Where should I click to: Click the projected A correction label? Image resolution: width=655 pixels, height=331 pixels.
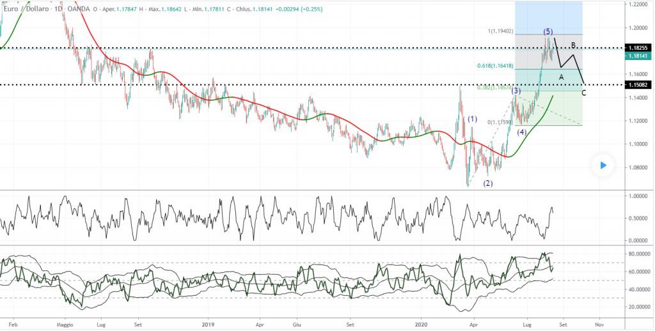coord(561,77)
